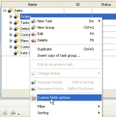
Task: Click the Kate group folder icon
Action: [x=16, y=53]
